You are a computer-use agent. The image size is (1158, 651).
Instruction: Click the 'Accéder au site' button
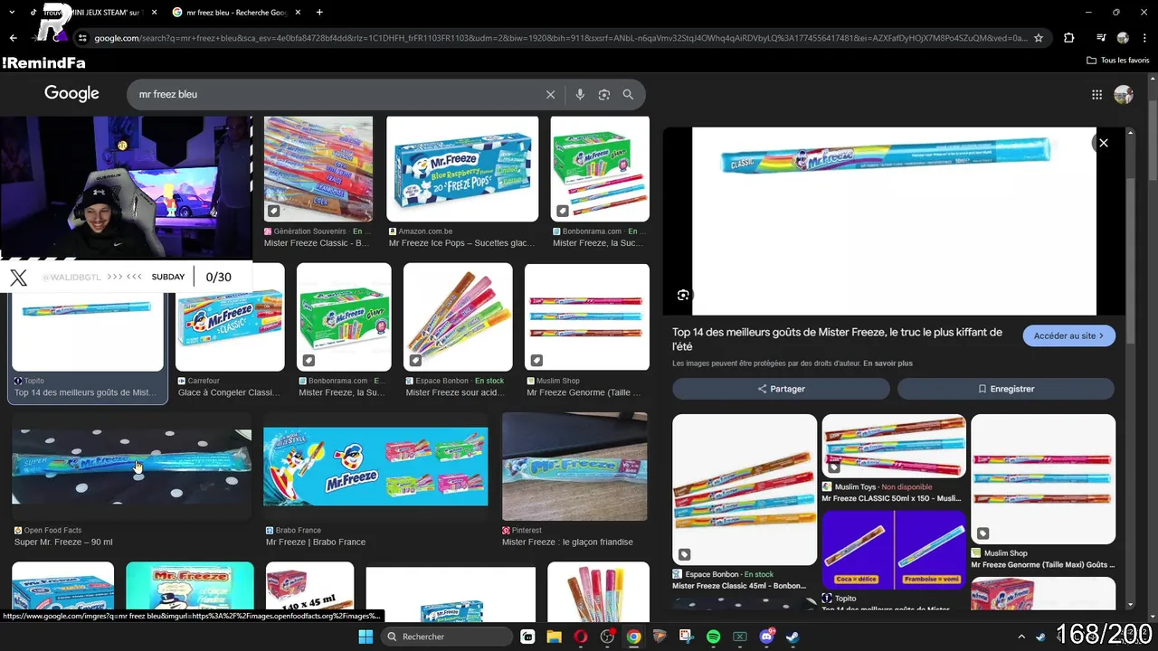(1068, 335)
